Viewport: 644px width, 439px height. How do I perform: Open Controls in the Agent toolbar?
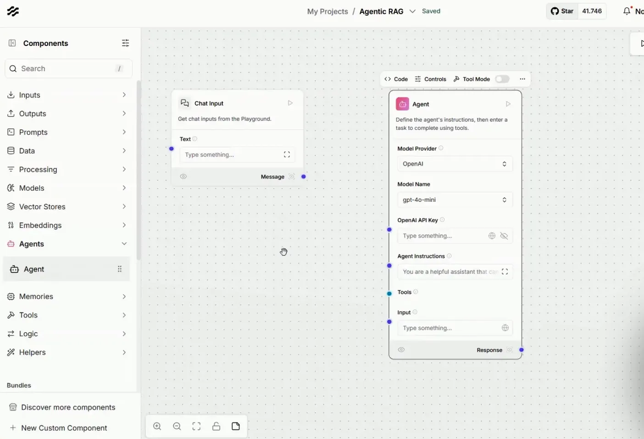(x=430, y=79)
